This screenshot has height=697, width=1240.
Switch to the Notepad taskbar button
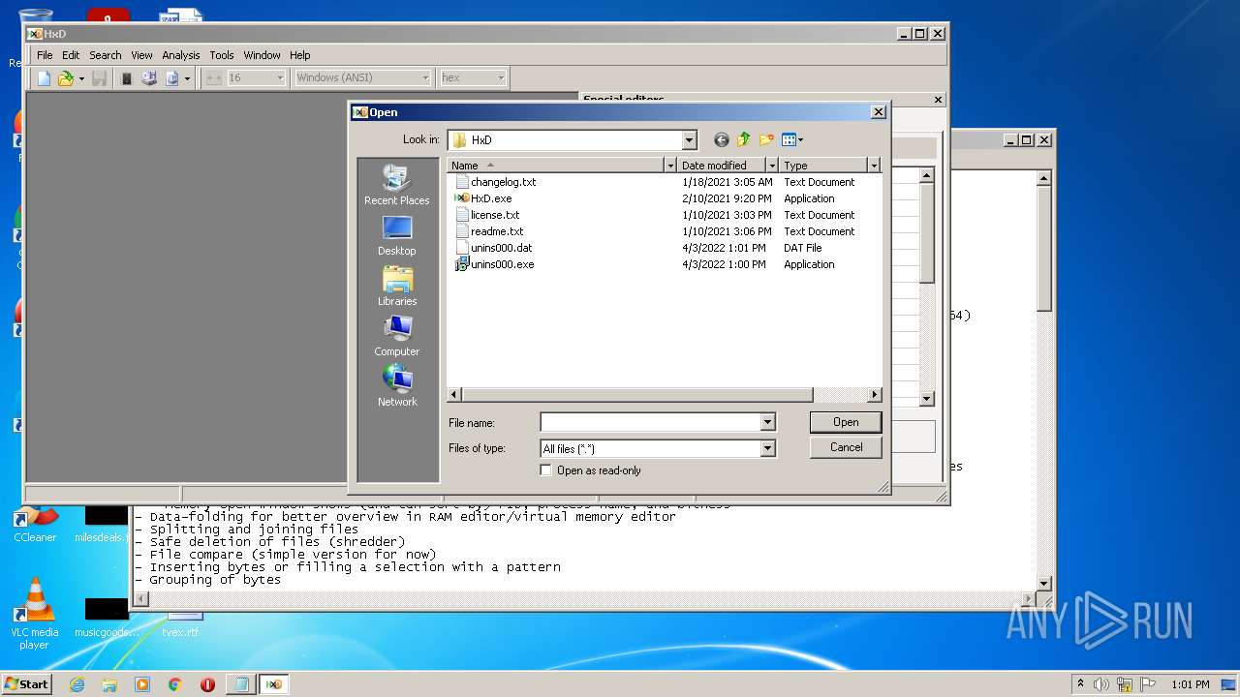tap(240, 684)
